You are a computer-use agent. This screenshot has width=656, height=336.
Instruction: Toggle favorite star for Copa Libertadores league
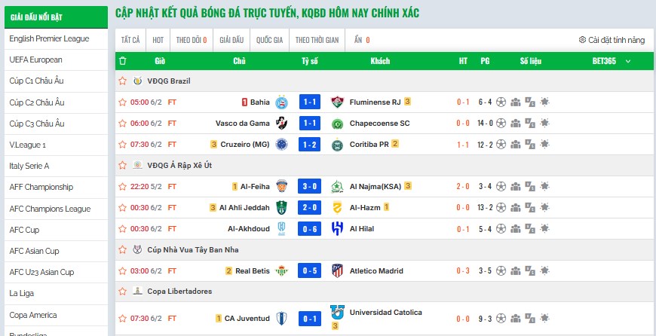[122, 291]
